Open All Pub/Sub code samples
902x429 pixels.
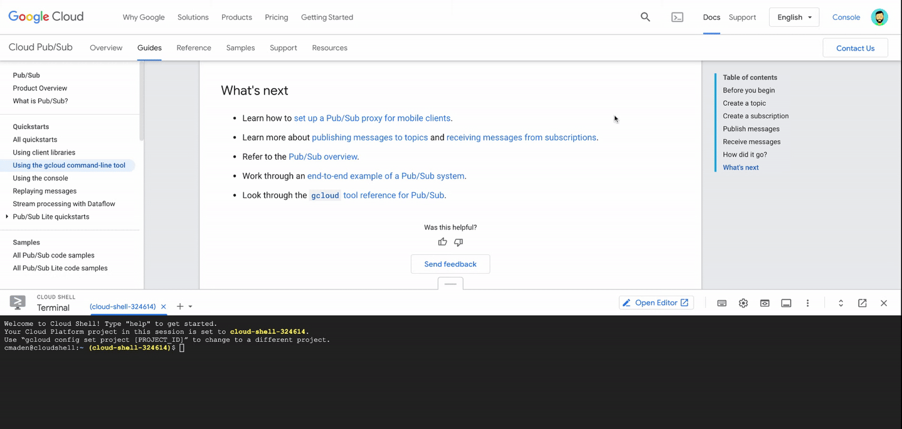pyautogui.click(x=53, y=255)
